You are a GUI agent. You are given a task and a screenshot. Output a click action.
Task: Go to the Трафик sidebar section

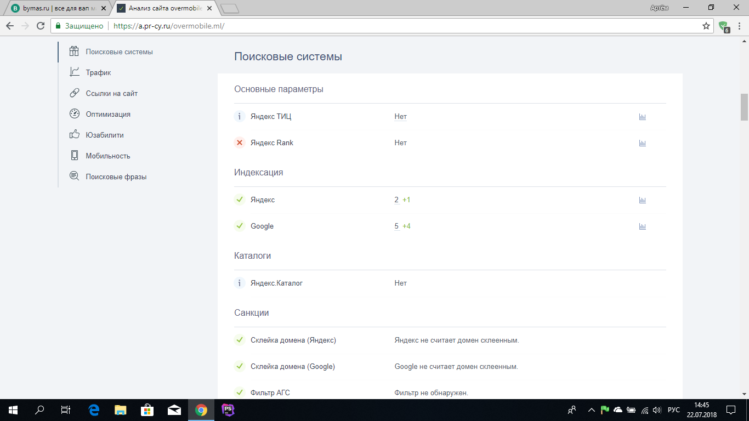tap(98, 72)
